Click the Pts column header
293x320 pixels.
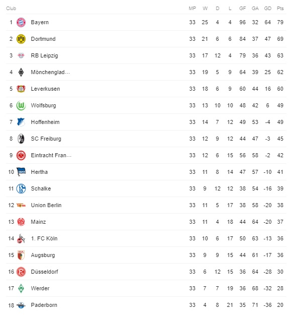click(x=280, y=9)
